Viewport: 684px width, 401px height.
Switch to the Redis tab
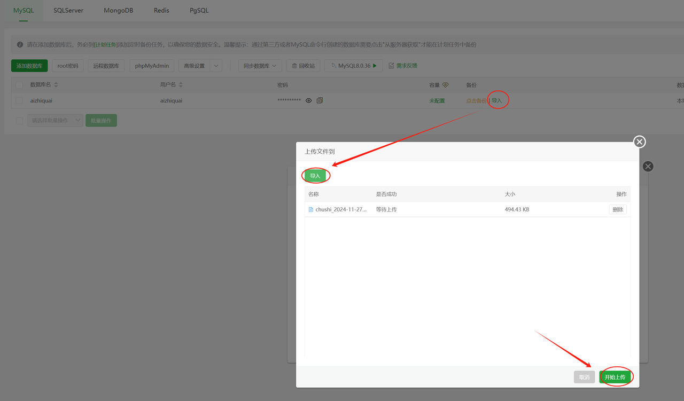(x=161, y=10)
